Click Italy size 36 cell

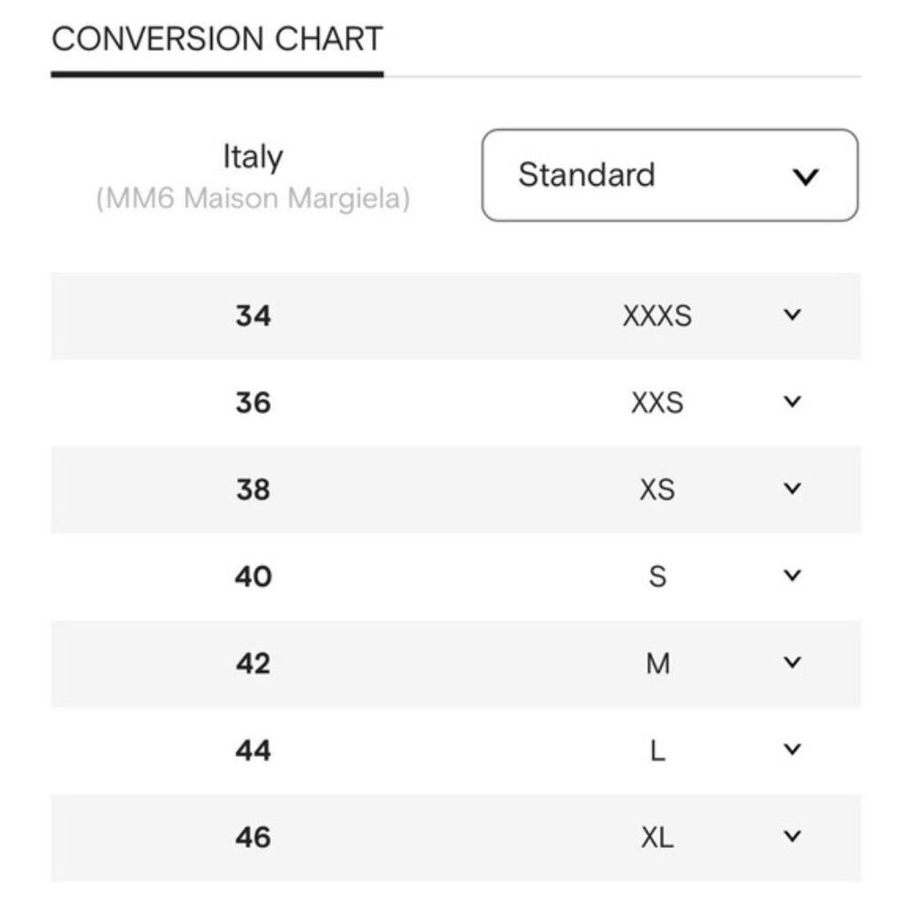point(253,402)
